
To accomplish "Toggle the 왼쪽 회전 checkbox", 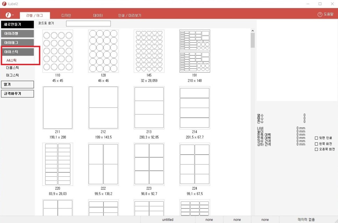I will [316, 144].
